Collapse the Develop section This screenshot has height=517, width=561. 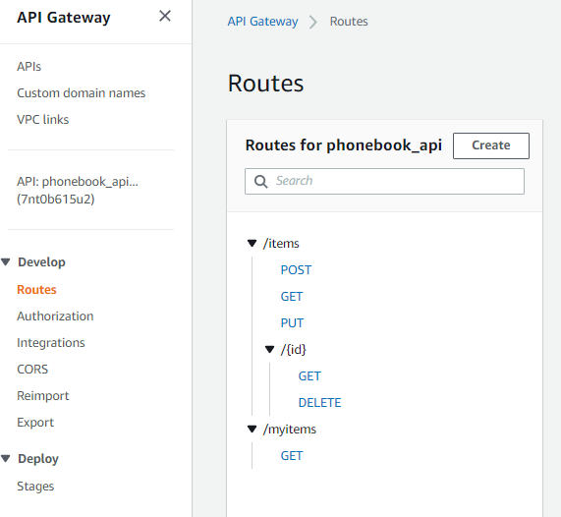(5, 262)
